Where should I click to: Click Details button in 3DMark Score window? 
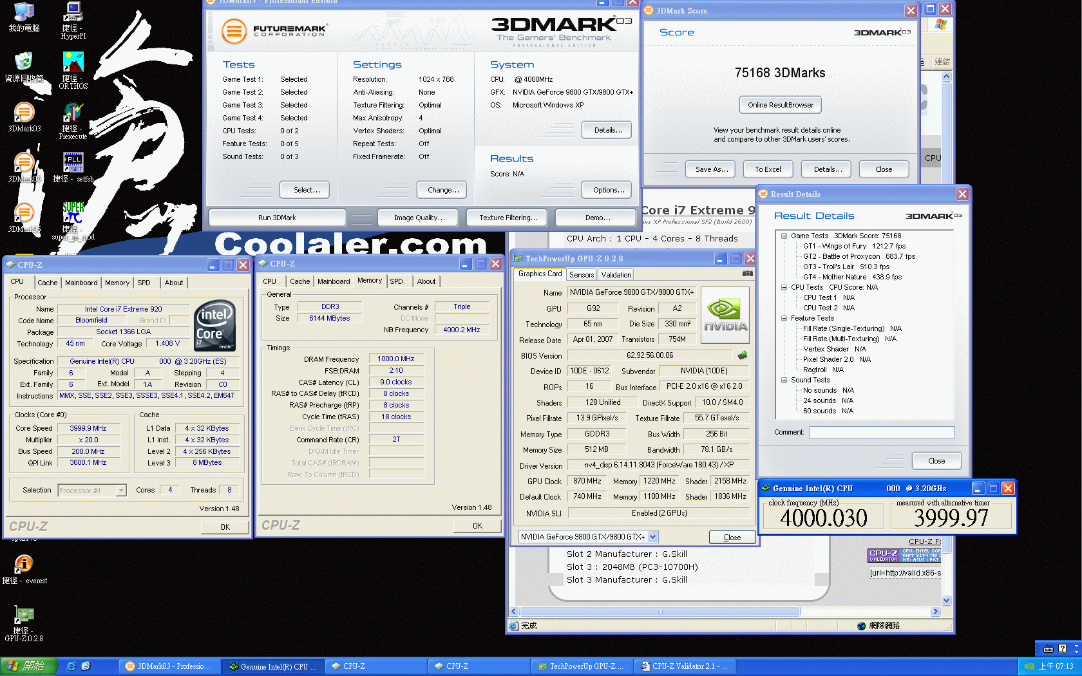(x=828, y=169)
